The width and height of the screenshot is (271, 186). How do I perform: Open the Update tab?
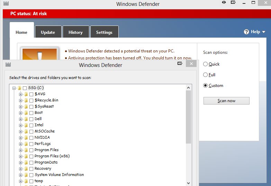point(48,32)
